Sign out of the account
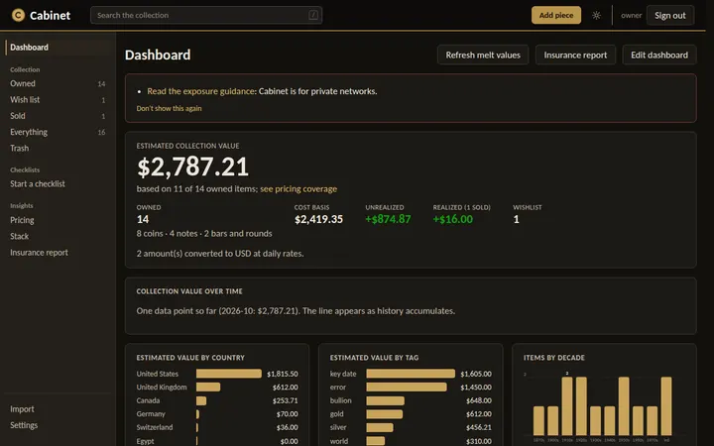 [669, 16]
